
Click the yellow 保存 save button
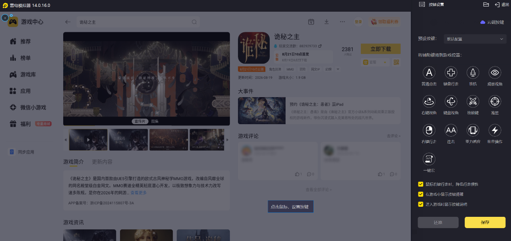[485, 222]
